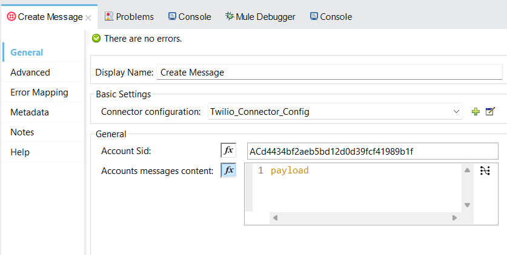The image size is (507, 255).
Task: Click the Mule Debugger bug icon
Action: coord(230,16)
